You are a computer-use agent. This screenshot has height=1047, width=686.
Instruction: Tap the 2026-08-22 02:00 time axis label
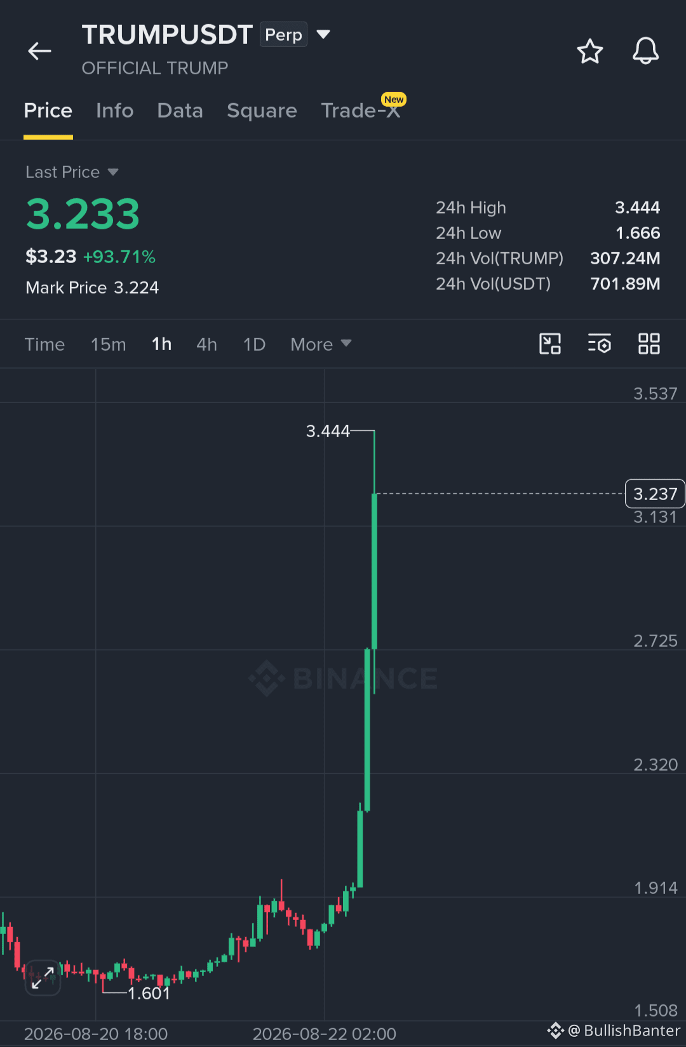[324, 1034]
